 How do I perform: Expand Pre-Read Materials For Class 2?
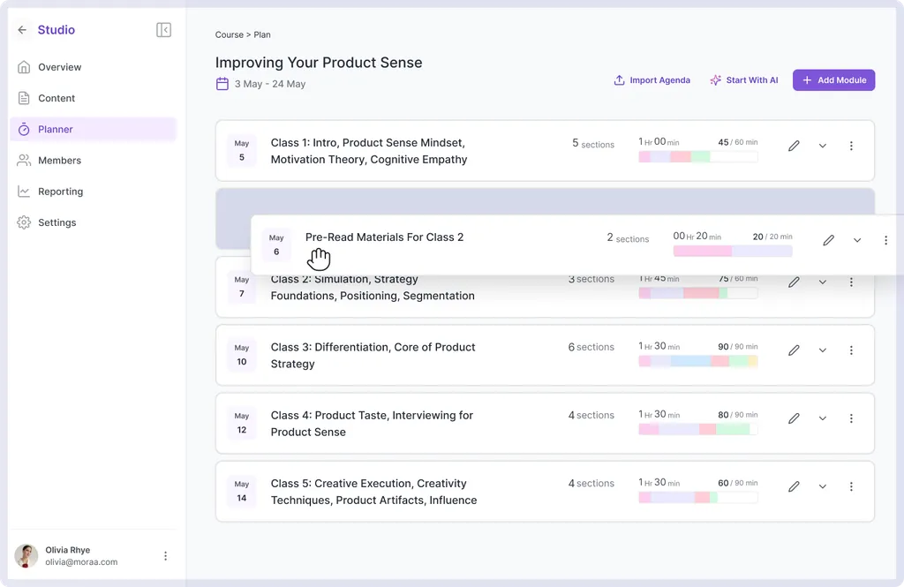857,240
